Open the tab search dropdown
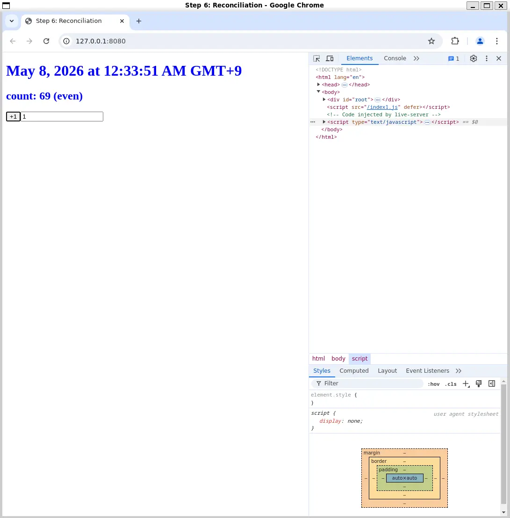The image size is (510, 518). coord(12,21)
